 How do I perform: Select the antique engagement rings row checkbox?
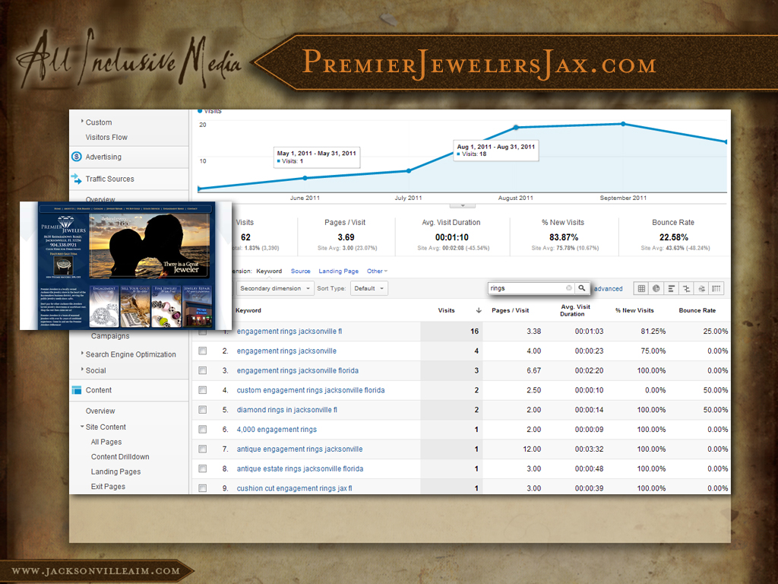203,449
